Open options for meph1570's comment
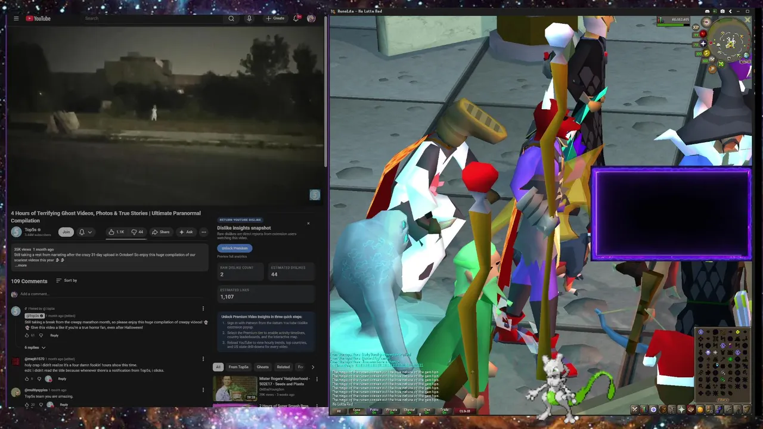Screen dimensions: 763x429 click(203, 359)
